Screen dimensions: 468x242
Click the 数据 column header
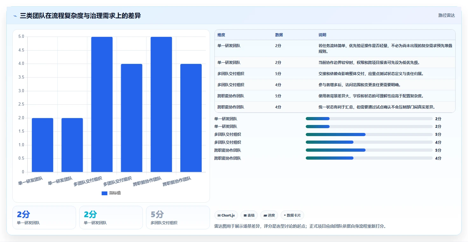coord(279,35)
